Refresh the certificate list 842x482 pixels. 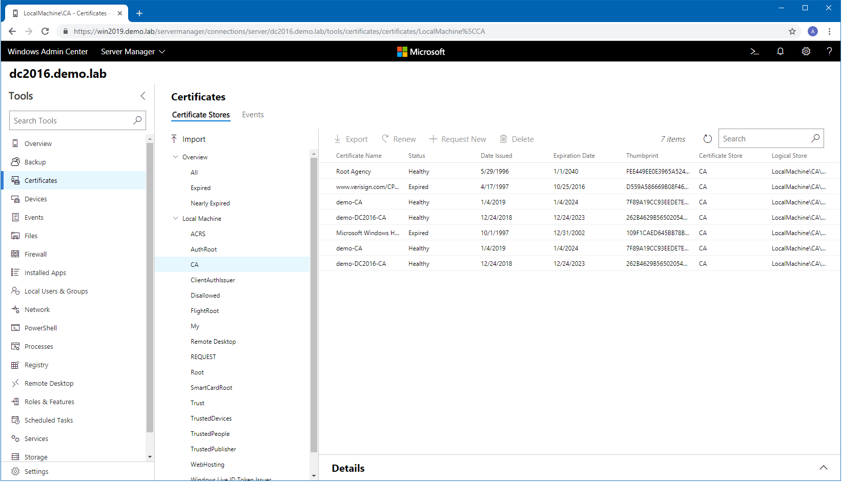(x=707, y=139)
